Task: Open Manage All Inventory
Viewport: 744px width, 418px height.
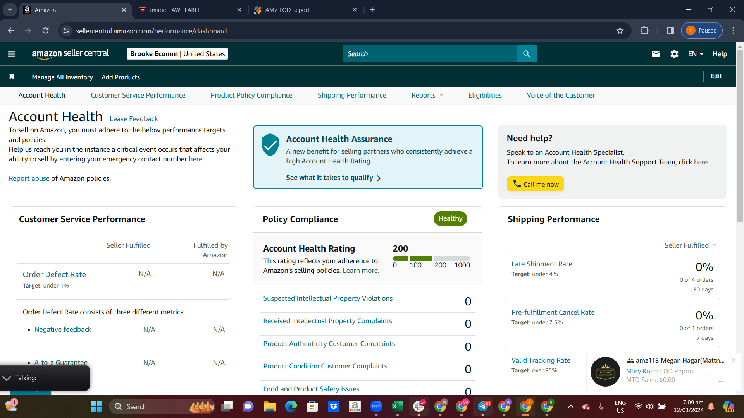Action: (62, 77)
